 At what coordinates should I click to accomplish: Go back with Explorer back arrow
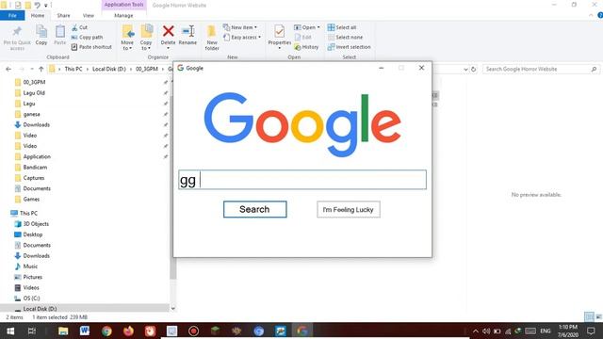pyautogui.click(x=8, y=69)
